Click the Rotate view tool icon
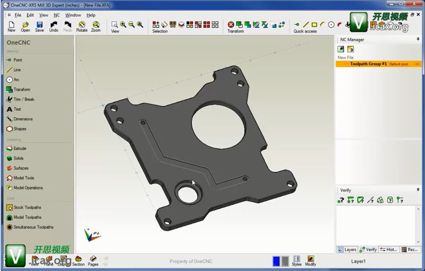This screenshot has height=271, width=425. (82, 26)
